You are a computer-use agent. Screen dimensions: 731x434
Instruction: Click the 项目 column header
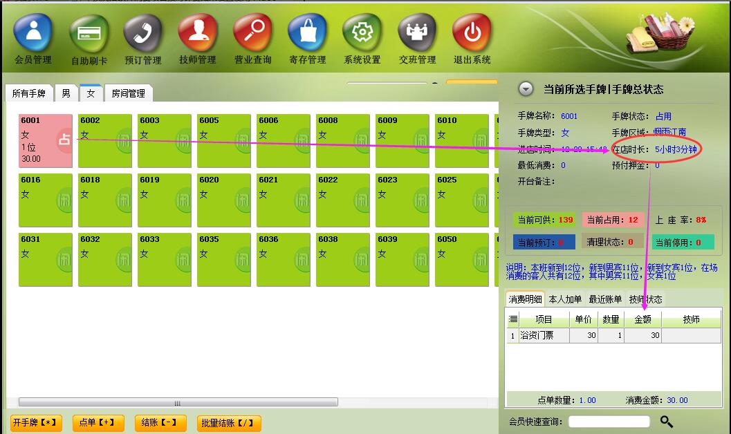(x=544, y=319)
